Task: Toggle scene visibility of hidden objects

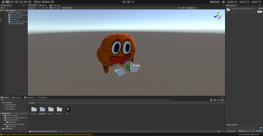Action: click(64, 8)
